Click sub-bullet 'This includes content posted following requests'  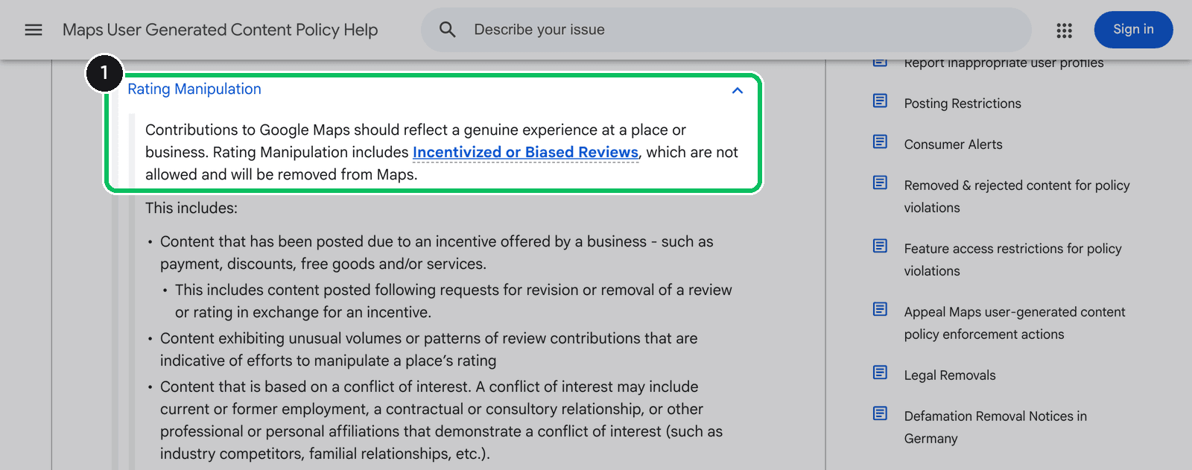click(x=453, y=301)
